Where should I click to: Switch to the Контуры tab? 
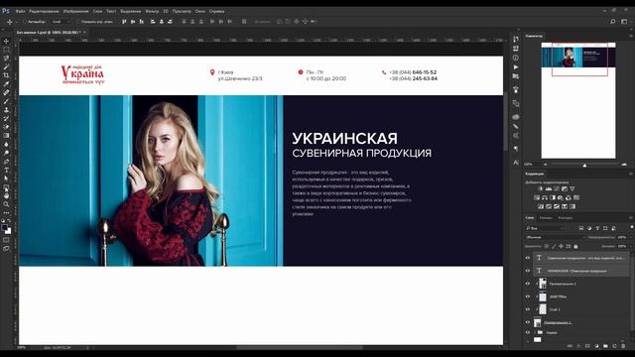[565, 218]
